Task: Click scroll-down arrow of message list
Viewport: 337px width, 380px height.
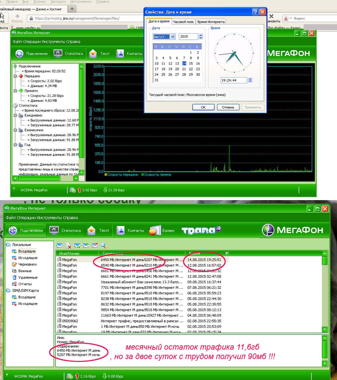Action: point(325,329)
